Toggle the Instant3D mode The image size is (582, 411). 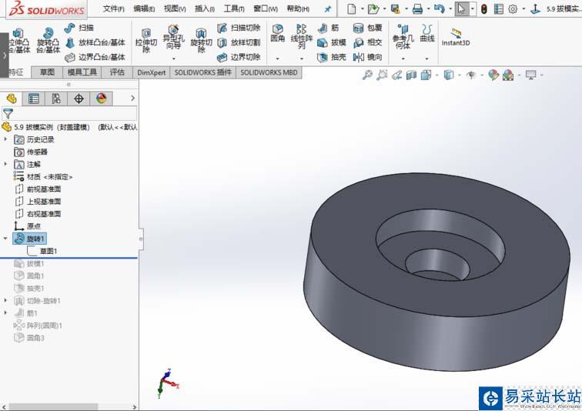pyautogui.click(x=455, y=37)
